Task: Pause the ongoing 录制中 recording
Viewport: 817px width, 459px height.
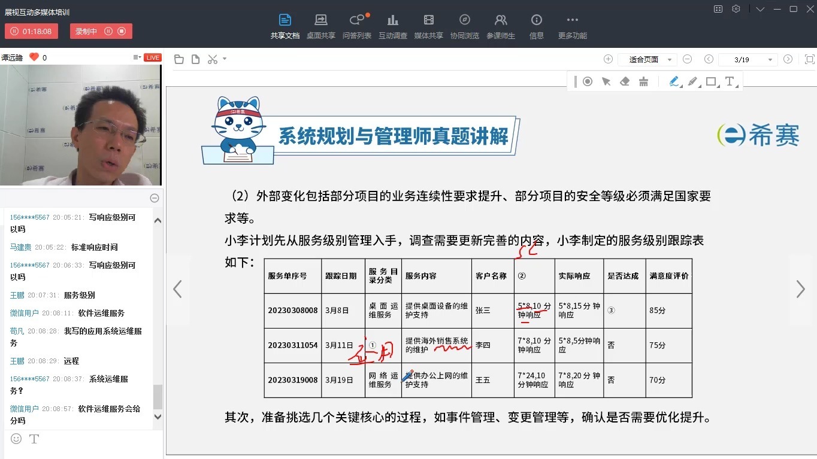Action: (x=108, y=31)
